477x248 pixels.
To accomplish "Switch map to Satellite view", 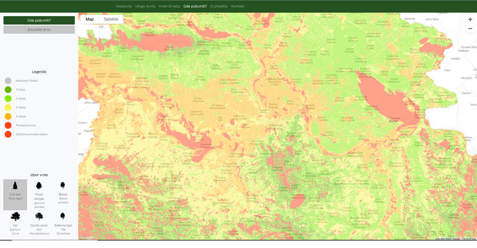I will [111, 19].
